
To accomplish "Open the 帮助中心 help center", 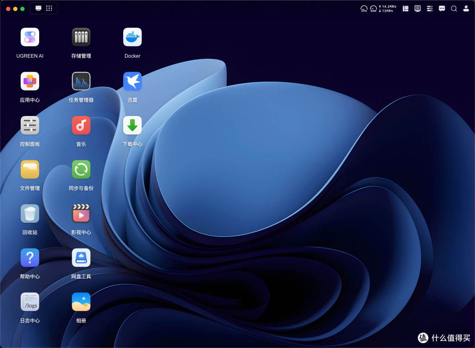I will 30,258.
